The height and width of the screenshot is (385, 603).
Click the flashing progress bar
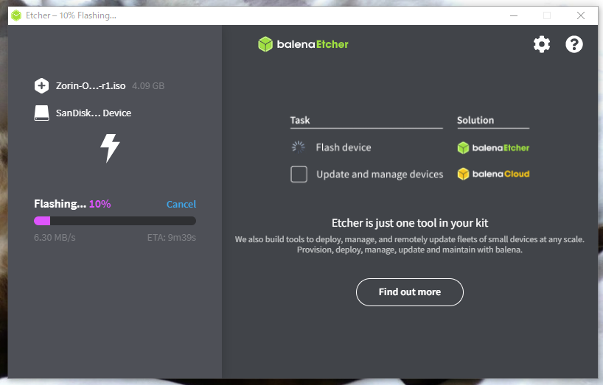pos(115,221)
